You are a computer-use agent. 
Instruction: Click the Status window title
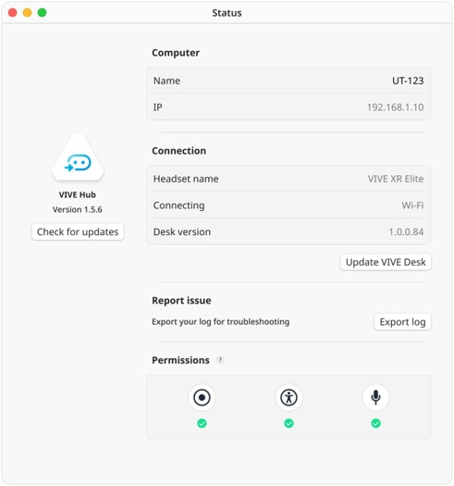[x=227, y=13]
